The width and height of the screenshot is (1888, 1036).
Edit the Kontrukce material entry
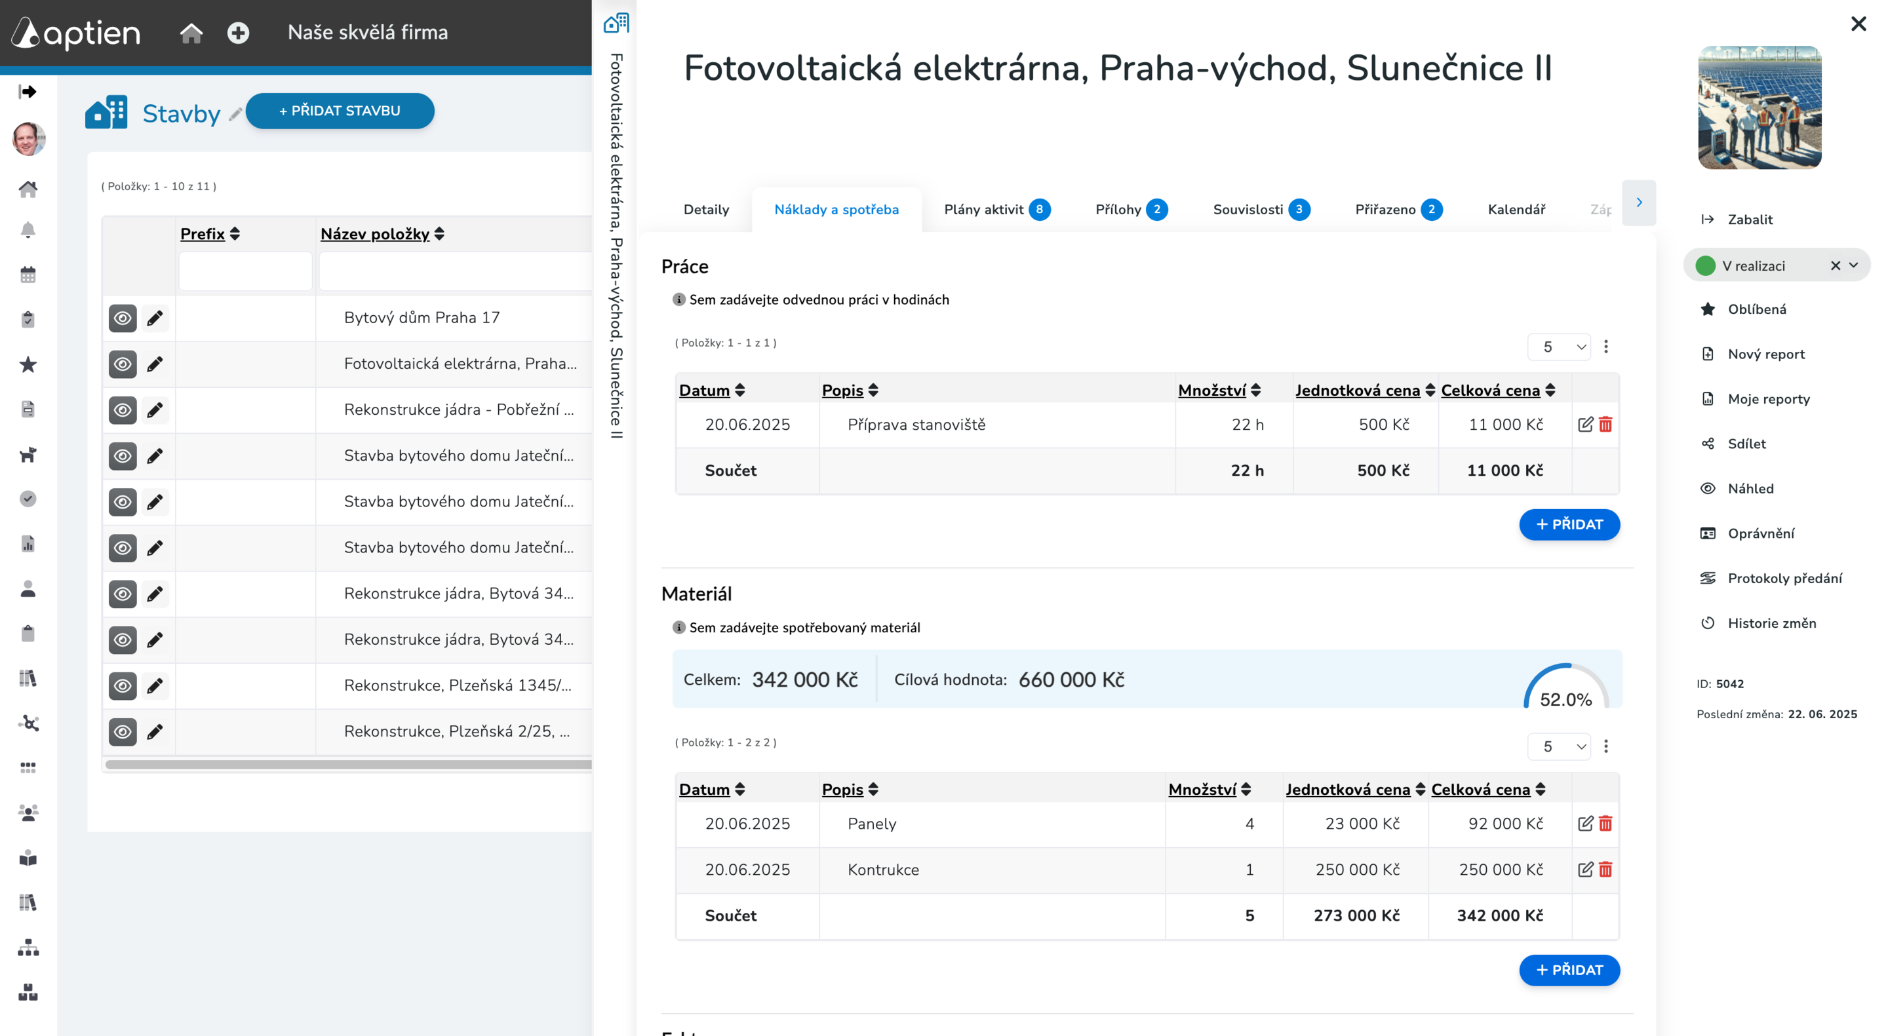coord(1585,870)
